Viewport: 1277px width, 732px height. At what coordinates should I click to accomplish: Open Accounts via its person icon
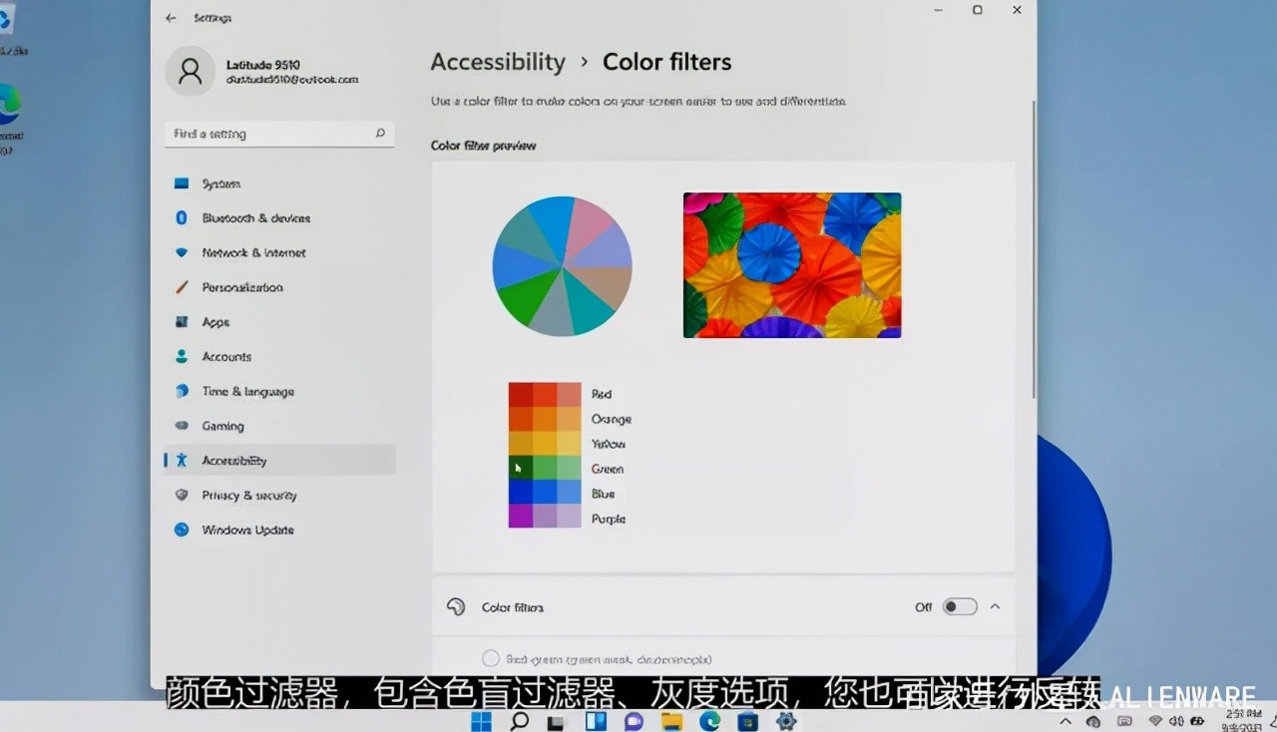[x=182, y=356]
